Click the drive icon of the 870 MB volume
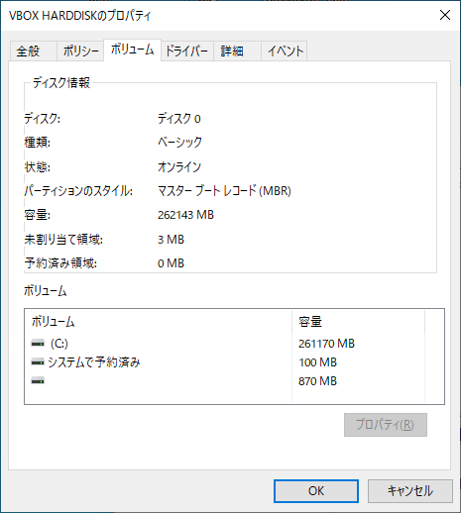This screenshot has width=461, height=513. tap(38, 381)
